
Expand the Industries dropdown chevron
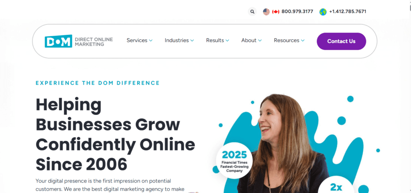tap(192, 41)
